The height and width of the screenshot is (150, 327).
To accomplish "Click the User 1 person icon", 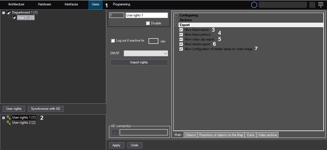I will coord(14,18).
